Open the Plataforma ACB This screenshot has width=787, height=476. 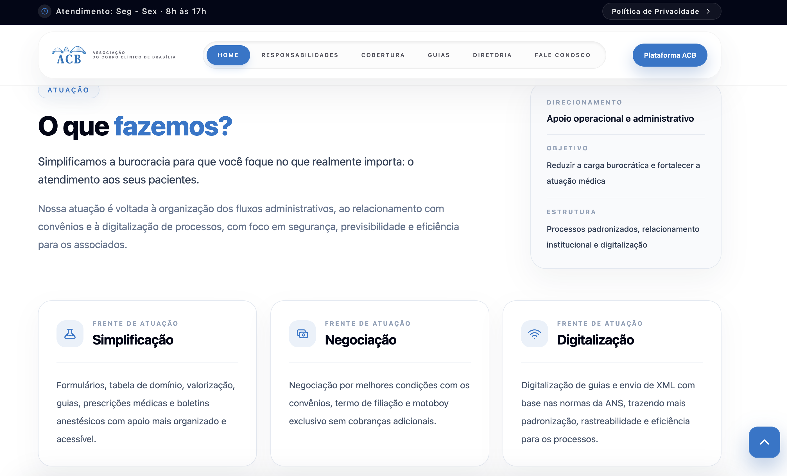point(670,55)
